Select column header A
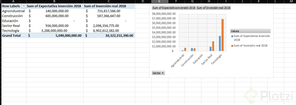This screenshot has width=296, height=105. tap(14, 2)
